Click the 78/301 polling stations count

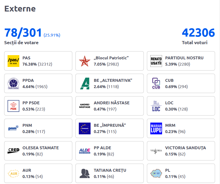coord(23,33)
